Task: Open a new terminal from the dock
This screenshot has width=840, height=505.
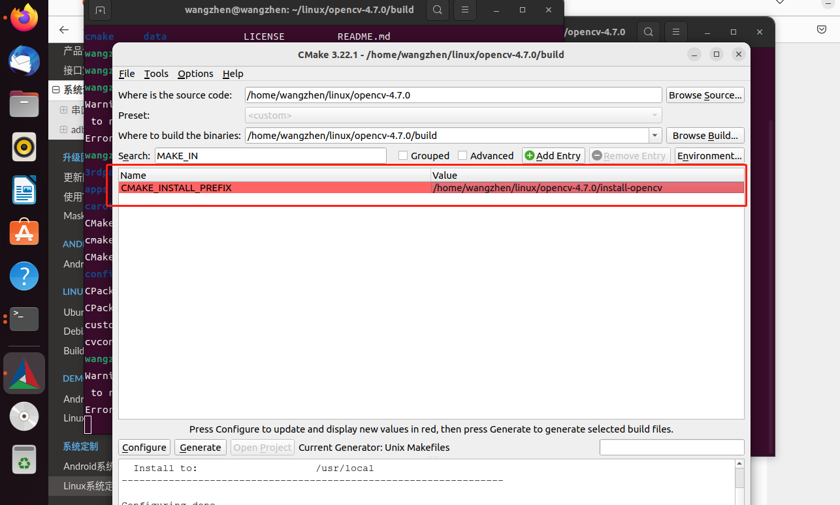Action: point(24,318)
